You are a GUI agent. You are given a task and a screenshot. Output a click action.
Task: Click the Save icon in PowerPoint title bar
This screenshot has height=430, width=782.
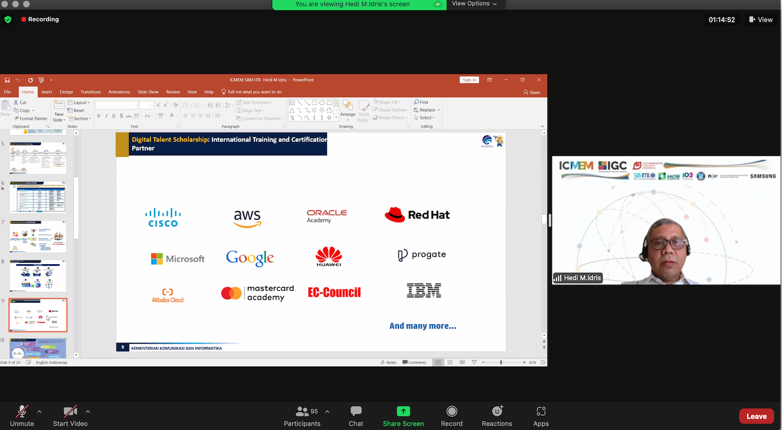(8, 80)
